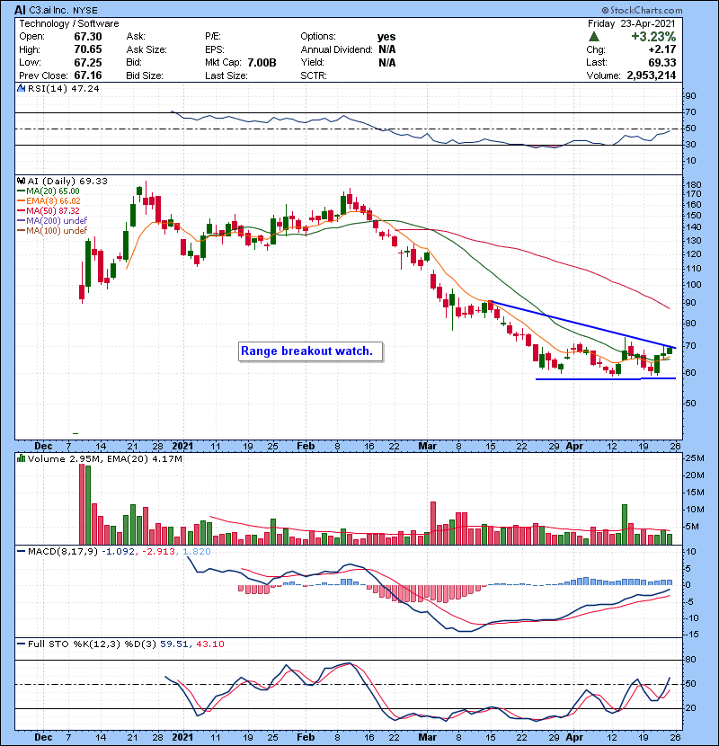
Task: Click the volume bars icon beside Volume 2.95M
Action: point(21,458)
